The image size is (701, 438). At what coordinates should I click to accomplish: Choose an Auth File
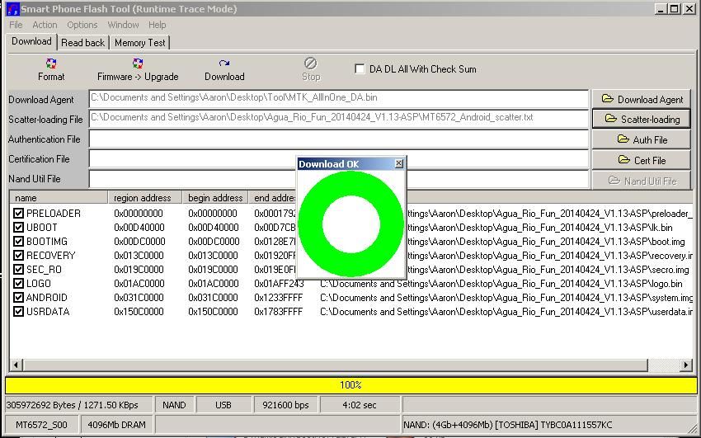pos(642,139)
